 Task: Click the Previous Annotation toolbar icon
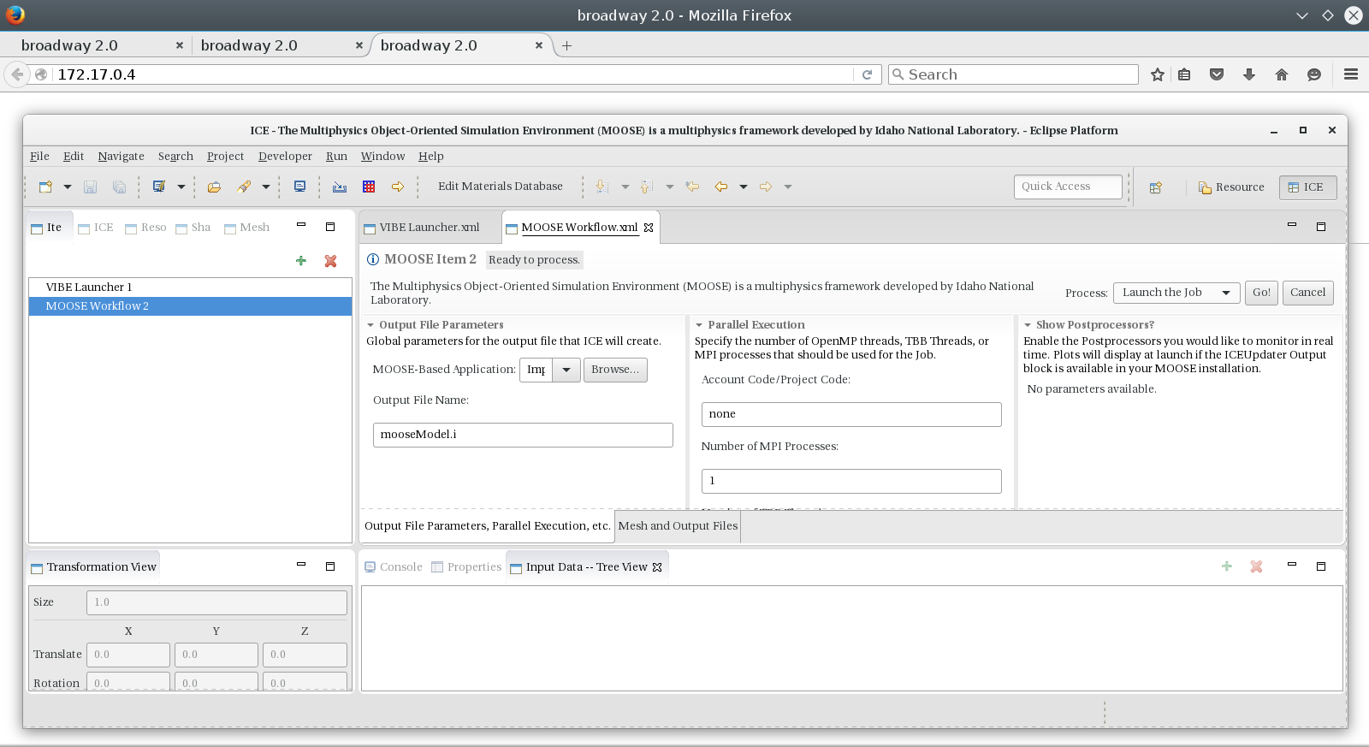pos(647,187)
